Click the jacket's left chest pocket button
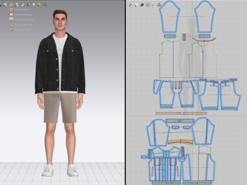 47,51
